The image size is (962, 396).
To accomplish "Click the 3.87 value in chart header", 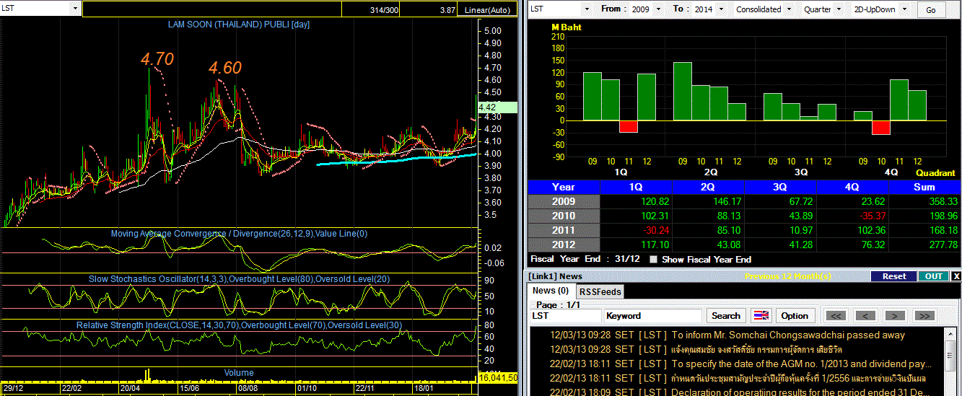I will pyautogui.click(x=447, y=10).
